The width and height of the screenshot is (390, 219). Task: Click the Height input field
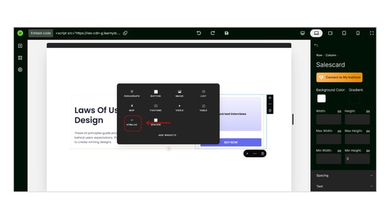357,119
